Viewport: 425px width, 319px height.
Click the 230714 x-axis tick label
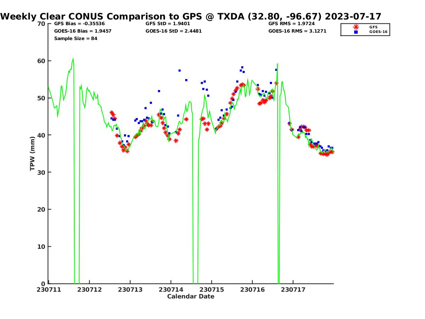(171, 290)
